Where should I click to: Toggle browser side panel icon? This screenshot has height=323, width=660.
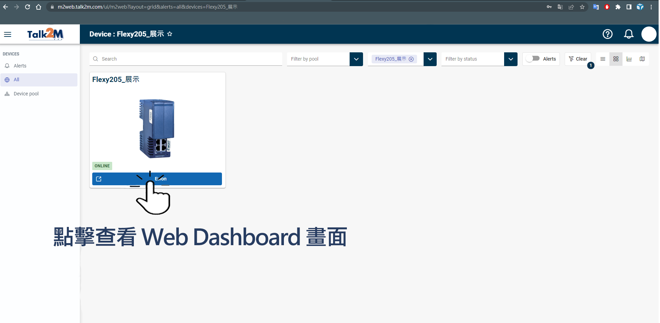pyautogui.click(x=629, y=7)
